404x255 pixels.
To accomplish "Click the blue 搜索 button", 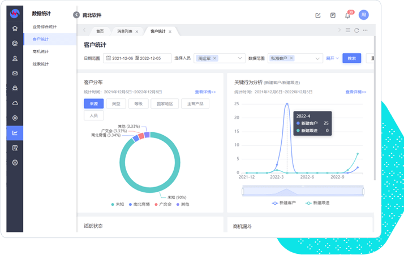I will click(351, 58).
